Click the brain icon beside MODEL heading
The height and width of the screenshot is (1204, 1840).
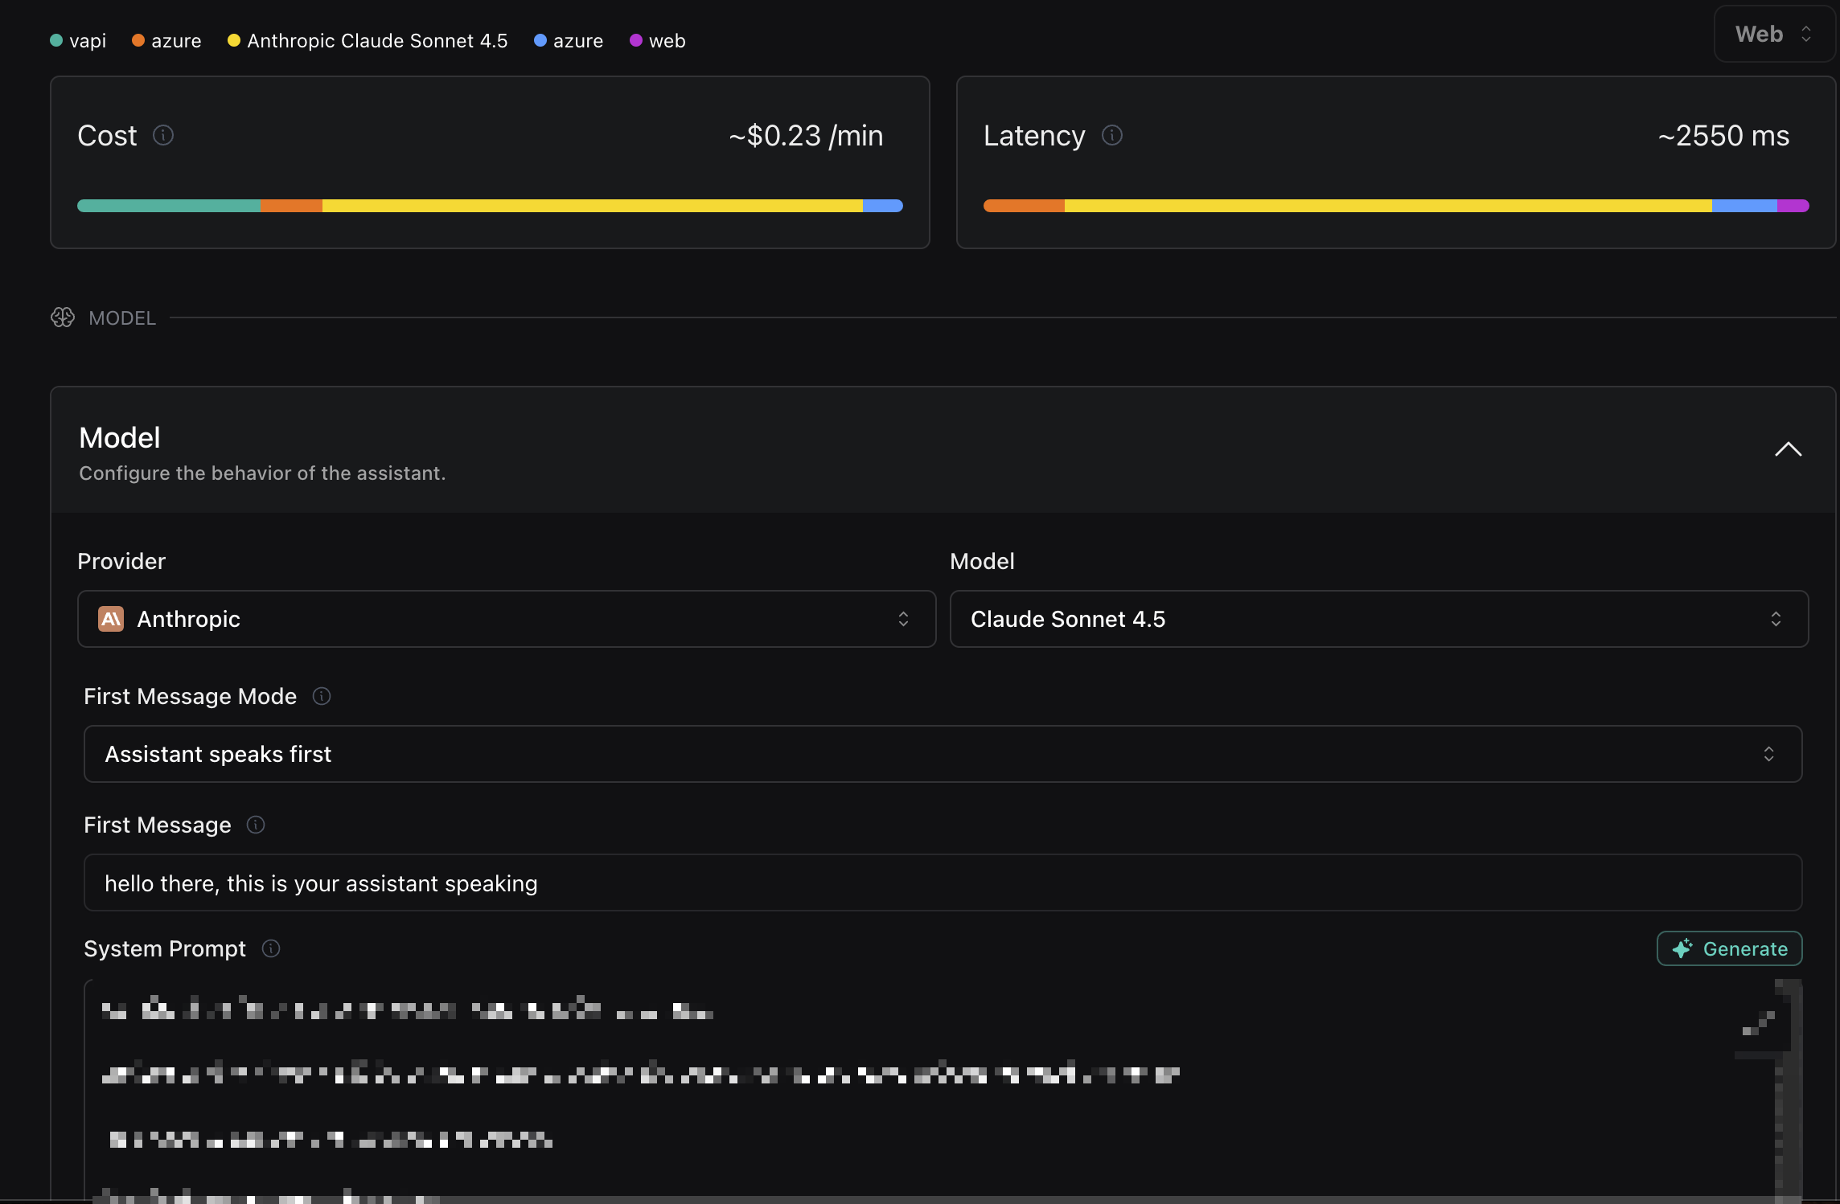click(63, 317)
